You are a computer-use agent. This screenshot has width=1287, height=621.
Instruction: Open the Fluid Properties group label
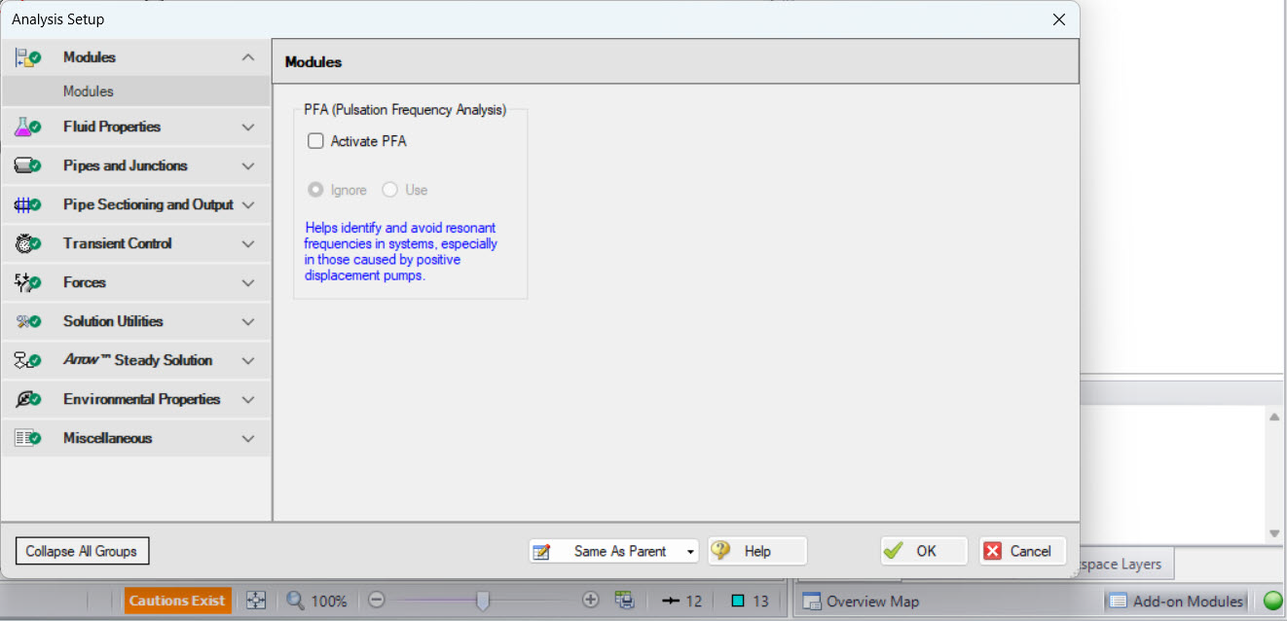112,127
